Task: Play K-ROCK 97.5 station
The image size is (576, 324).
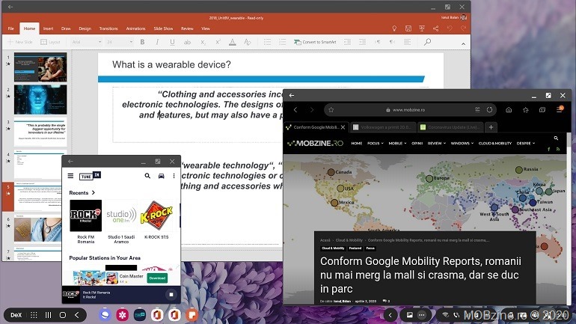Action: pos(156,220)
